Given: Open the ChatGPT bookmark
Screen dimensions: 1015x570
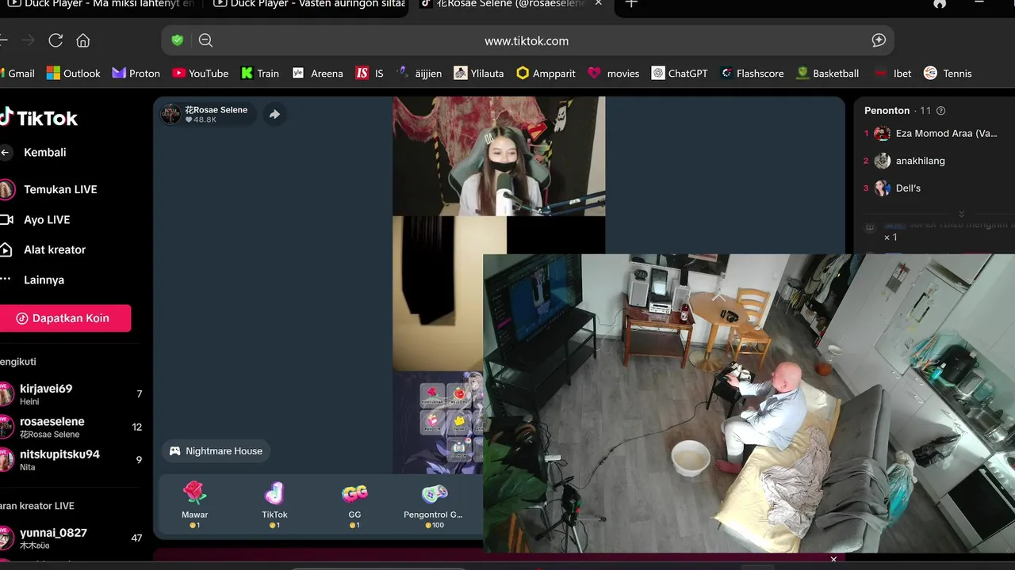Looking at the screenshot, I should point(680,73).
